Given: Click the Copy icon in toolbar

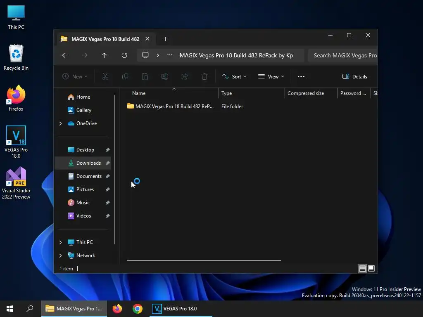Looking at the screenshot, I should click(x=125, y=76).
